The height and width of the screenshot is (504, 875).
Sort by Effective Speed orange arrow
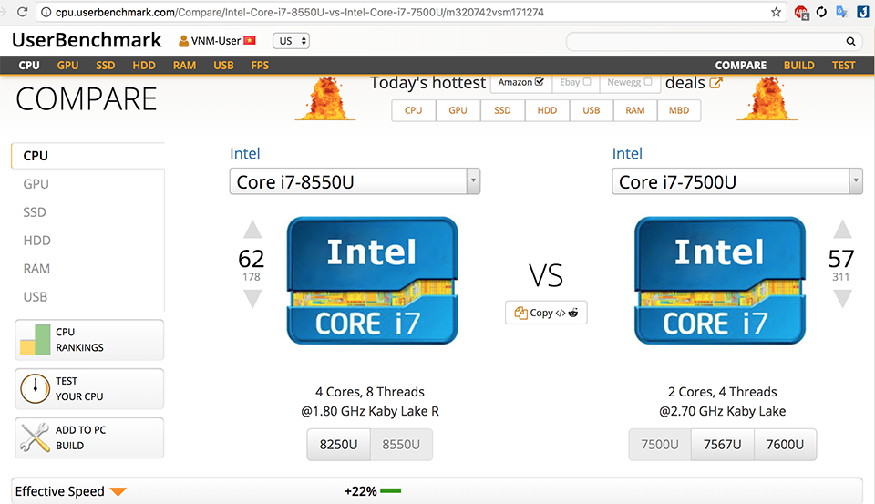coord(118,492)
